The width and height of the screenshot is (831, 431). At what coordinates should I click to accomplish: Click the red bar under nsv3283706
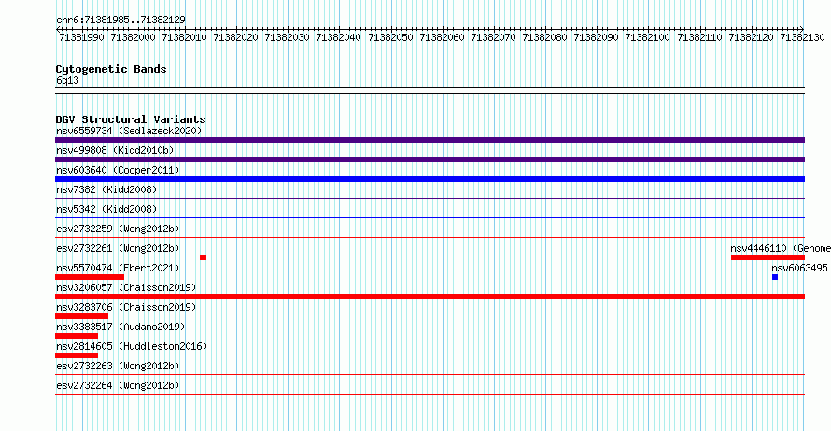(81, 316)
